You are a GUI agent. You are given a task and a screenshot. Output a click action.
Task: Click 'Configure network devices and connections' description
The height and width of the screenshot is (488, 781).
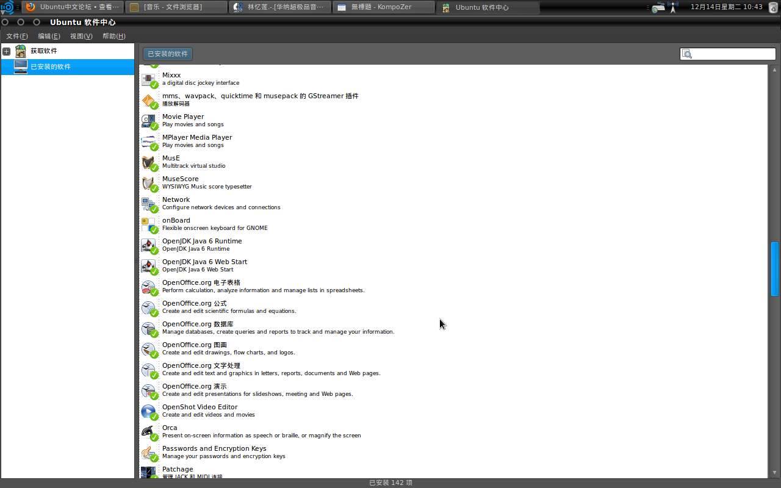pyautogui.click(x=221, y=207)
